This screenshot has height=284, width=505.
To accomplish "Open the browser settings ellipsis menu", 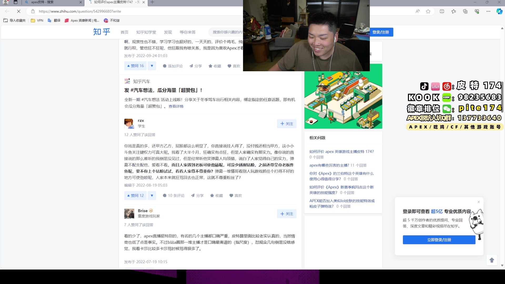I will tap(488, 11).
